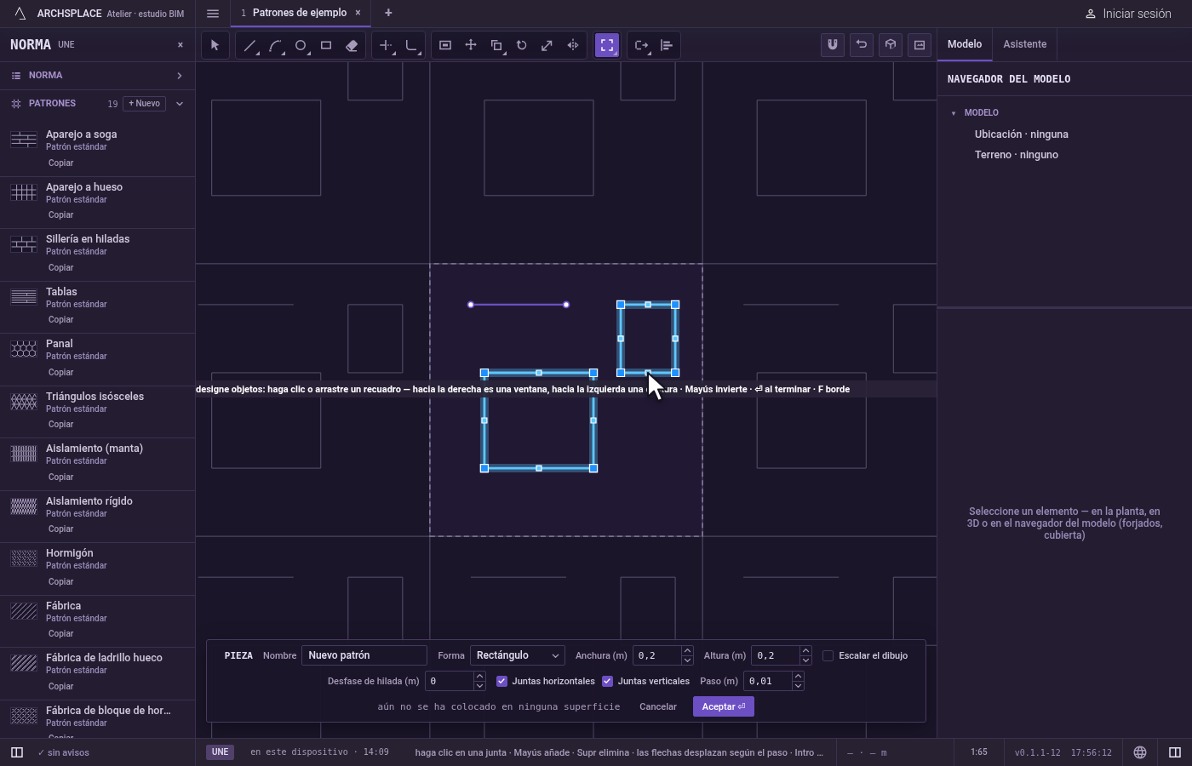Toggle the right panel icon in status bar
The width and height of the screenshot is (1192, 766).
coord(1175,752)
